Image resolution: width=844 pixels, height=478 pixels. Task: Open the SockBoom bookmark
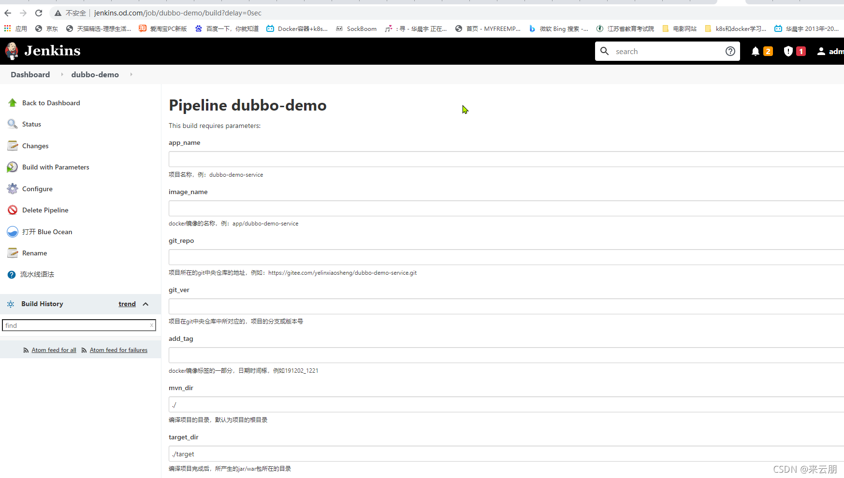tap(356, 28)
